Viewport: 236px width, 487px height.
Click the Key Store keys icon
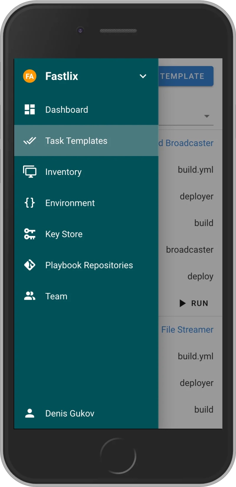pos(29,234)
